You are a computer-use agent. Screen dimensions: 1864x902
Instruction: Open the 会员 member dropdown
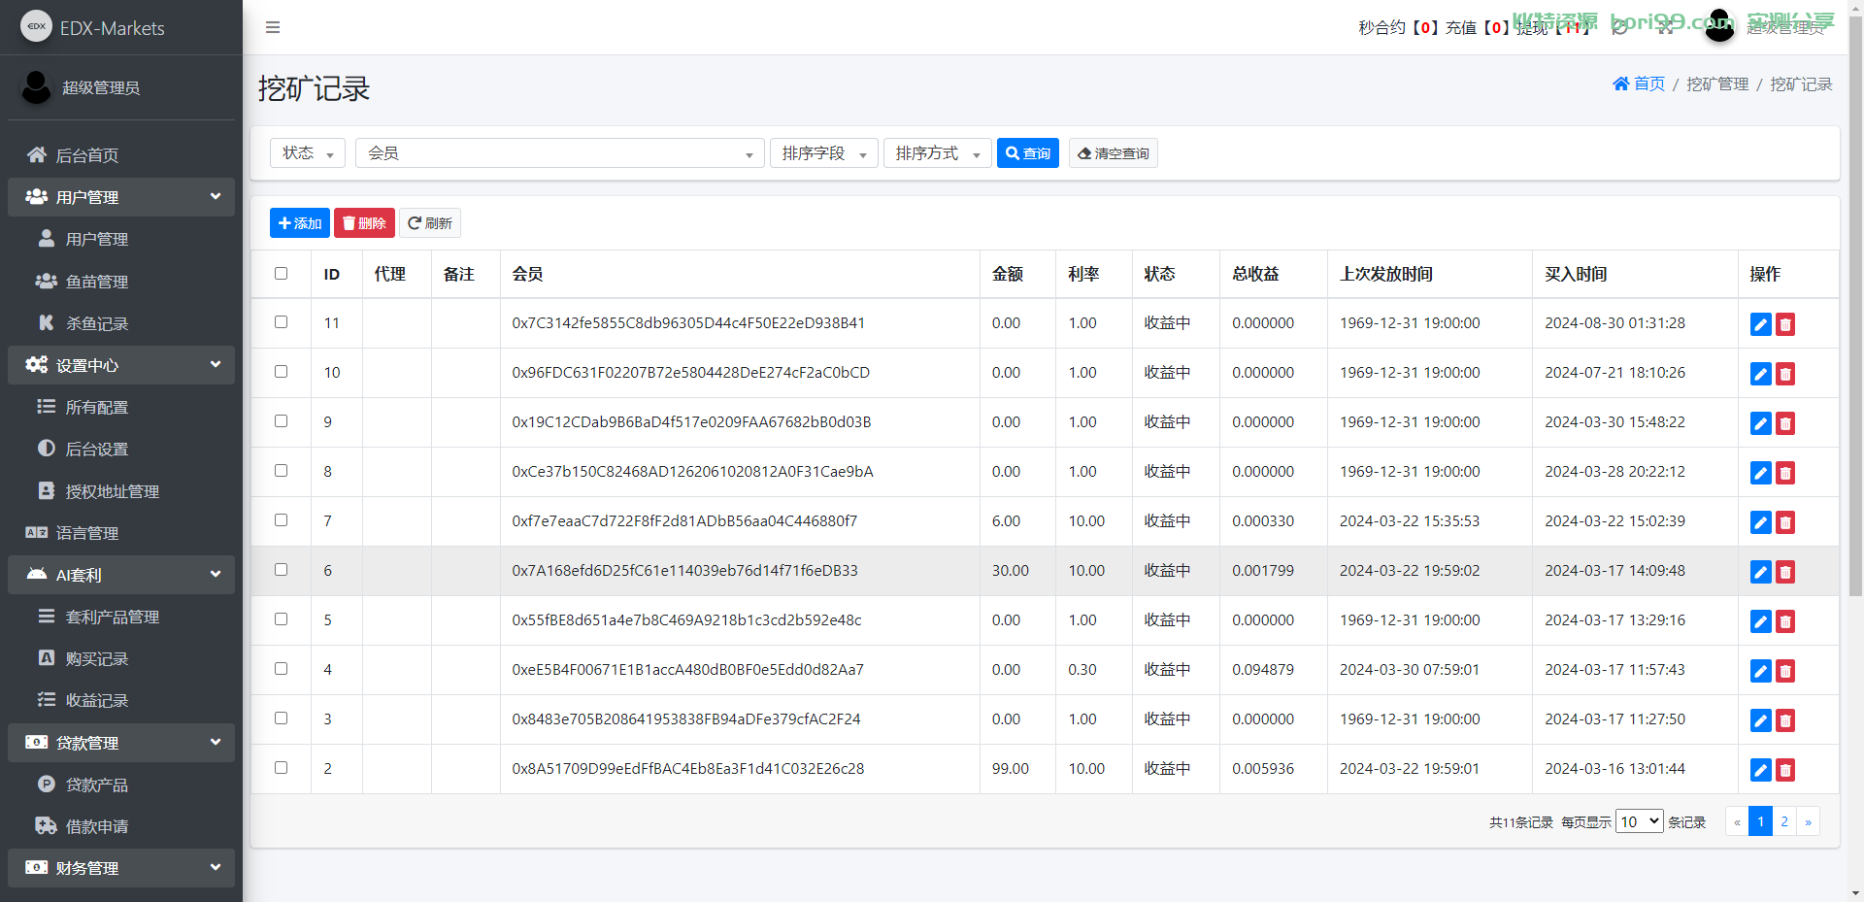559,153
